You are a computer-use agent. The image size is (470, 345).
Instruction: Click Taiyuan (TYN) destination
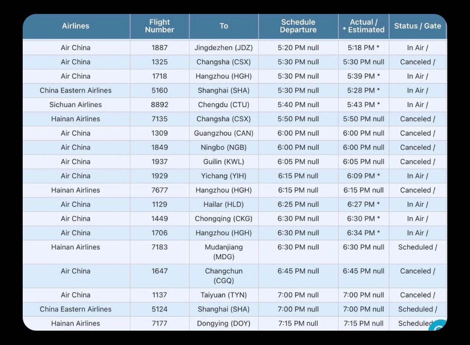(224, 295)
